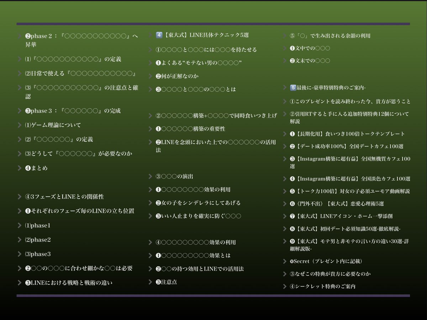Expand chevron beside '【東大式】LINE具体テクニック5選'
This screenshot has height=320, width=427.
pos(151,35)
